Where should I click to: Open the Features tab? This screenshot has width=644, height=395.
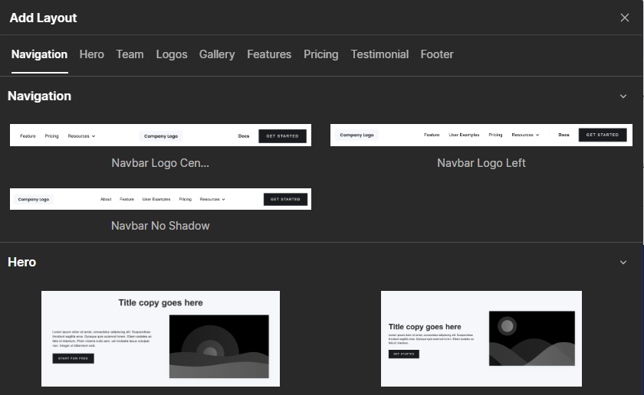pos(269,54)
